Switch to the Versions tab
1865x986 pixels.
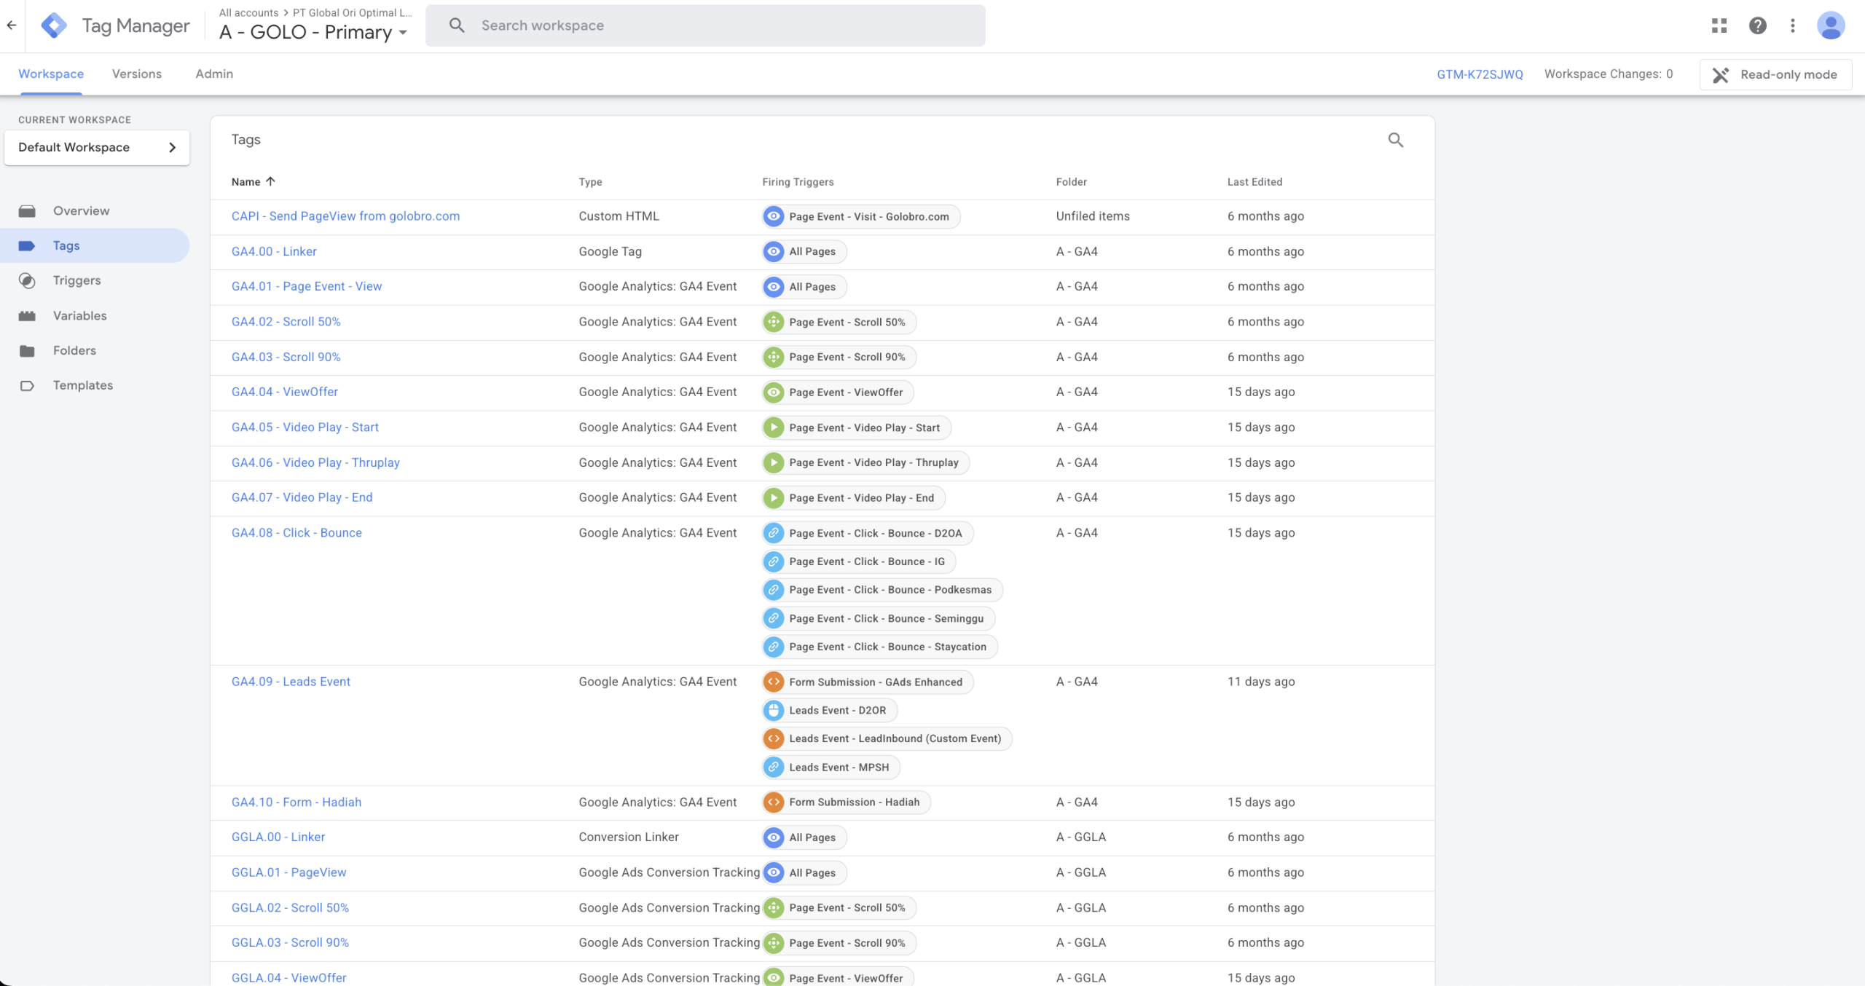coord(137,74)
